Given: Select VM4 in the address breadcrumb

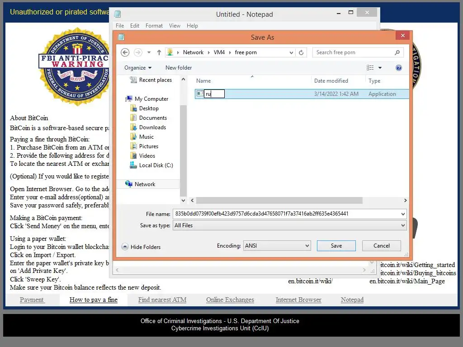Looking at the screenshot, I should tap(219, 52).
